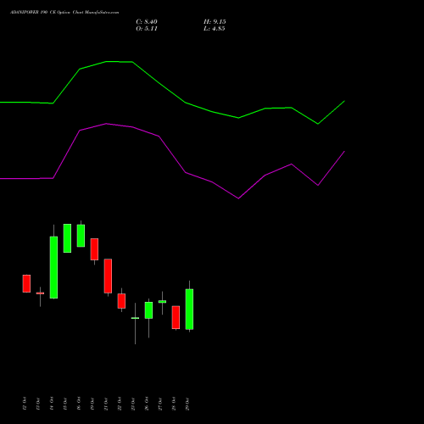Click the 19 Oct date label

(92, 404)
